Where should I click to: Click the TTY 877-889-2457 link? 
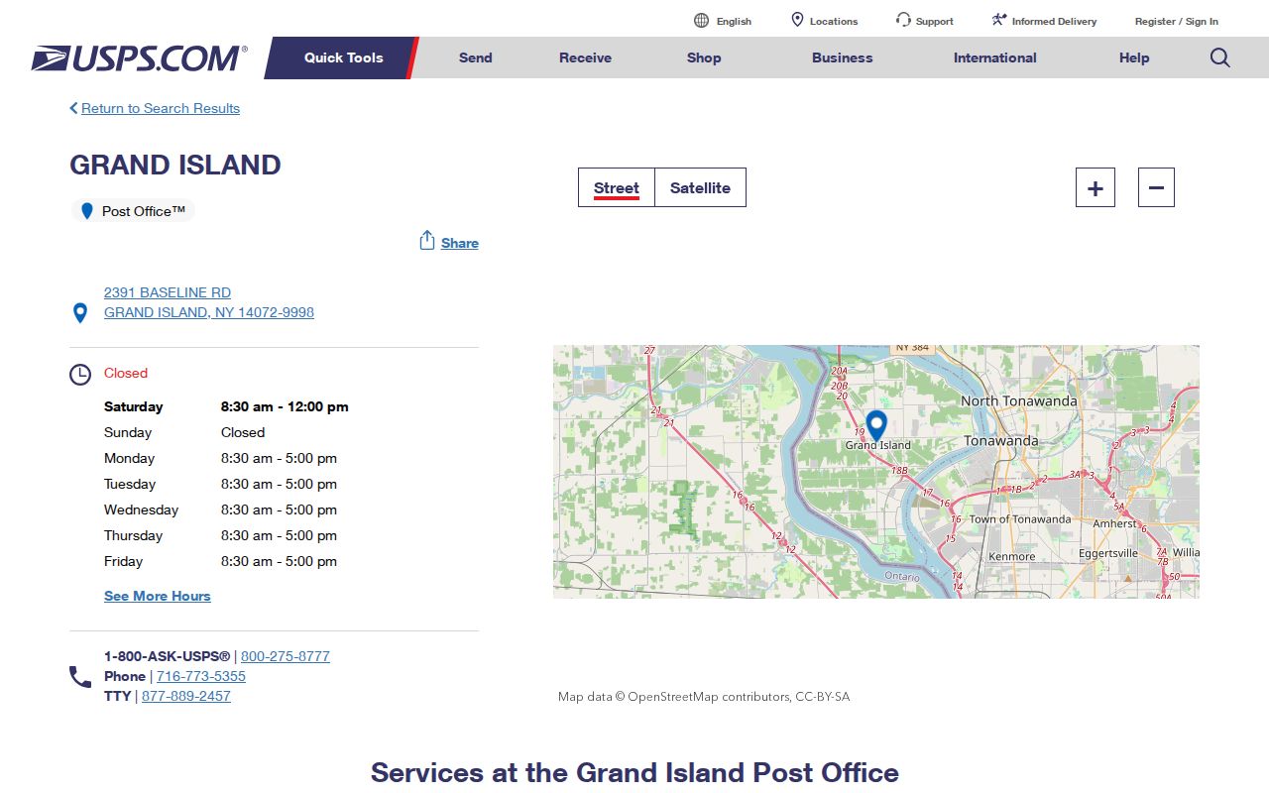[186, 696]
